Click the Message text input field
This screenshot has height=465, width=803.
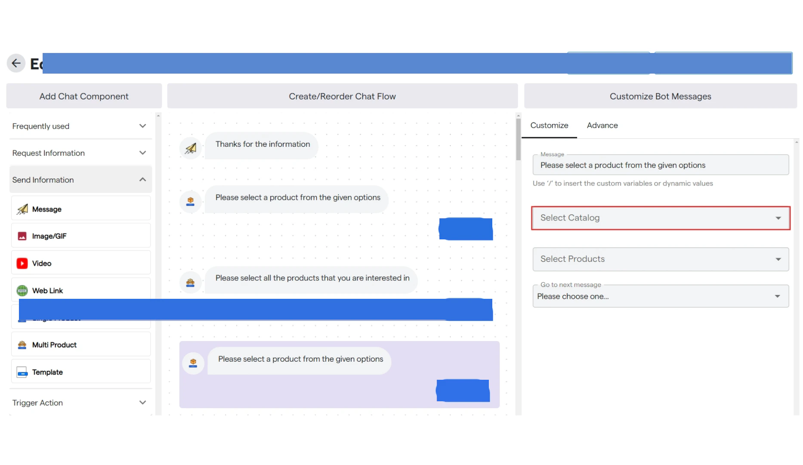coord(661,165)
